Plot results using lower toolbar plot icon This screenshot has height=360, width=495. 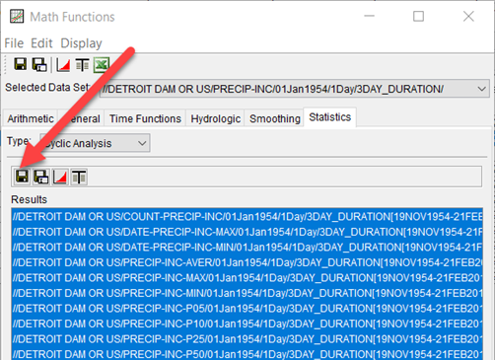(60, 177)
